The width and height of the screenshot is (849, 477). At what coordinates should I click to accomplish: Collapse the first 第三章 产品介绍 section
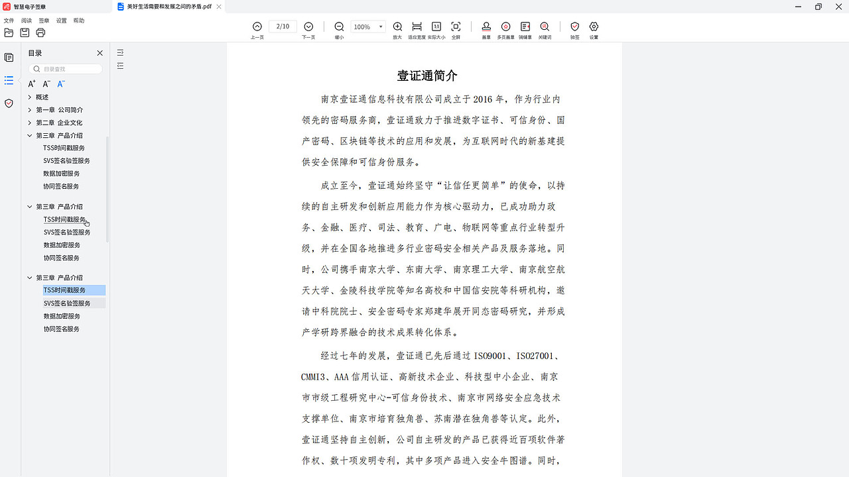[29, 135]
